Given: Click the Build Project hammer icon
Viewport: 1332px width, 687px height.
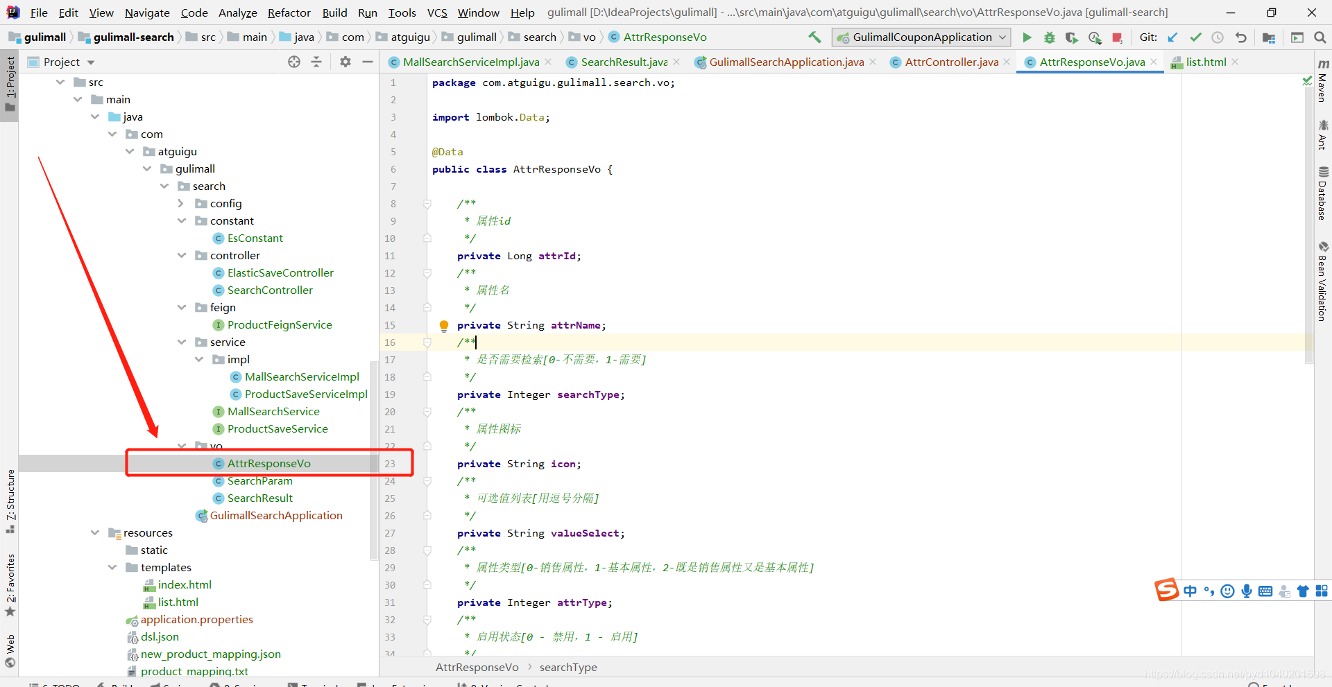Looking at the screenshot, I should [x=814, y=37].
